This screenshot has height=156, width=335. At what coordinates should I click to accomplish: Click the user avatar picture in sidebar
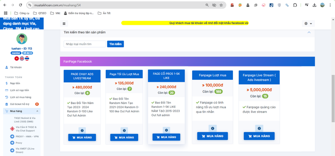pyautogui.click(x=22, y=39)
